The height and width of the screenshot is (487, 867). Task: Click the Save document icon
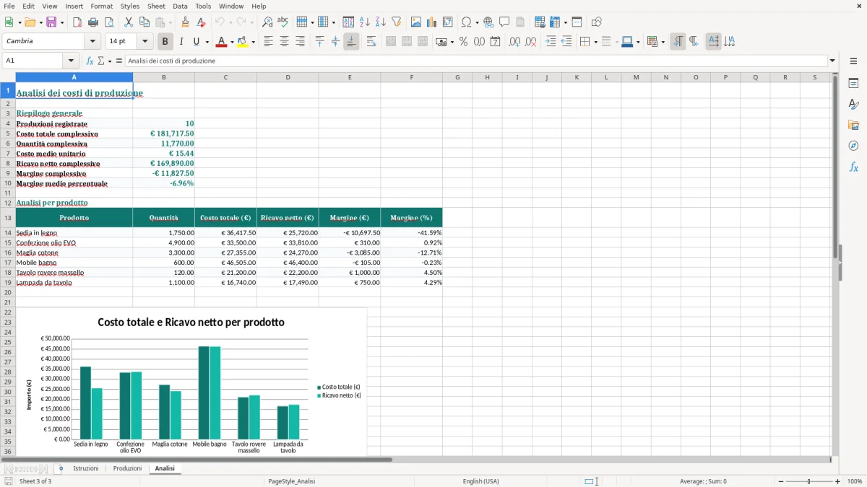51,22
